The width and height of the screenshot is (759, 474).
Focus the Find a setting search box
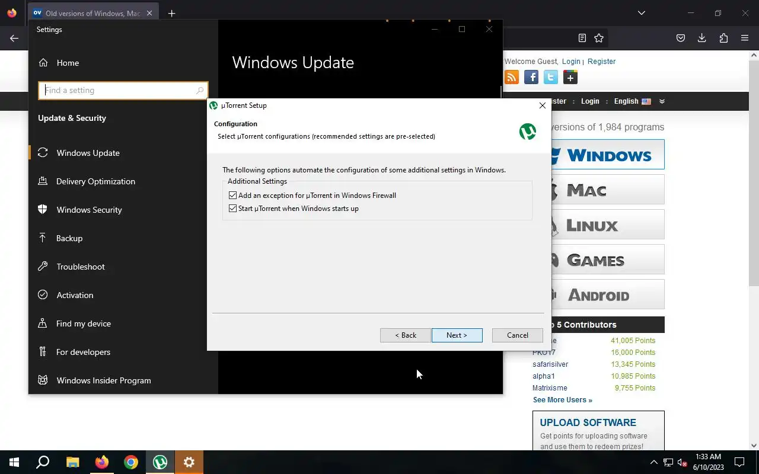(123, 90)
